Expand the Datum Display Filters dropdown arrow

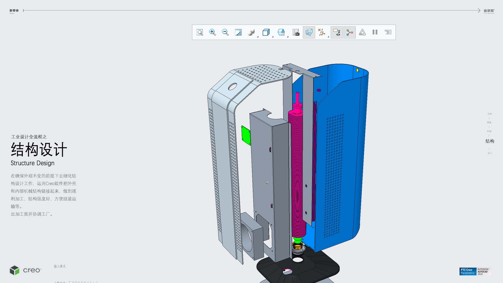pos(328,37)
